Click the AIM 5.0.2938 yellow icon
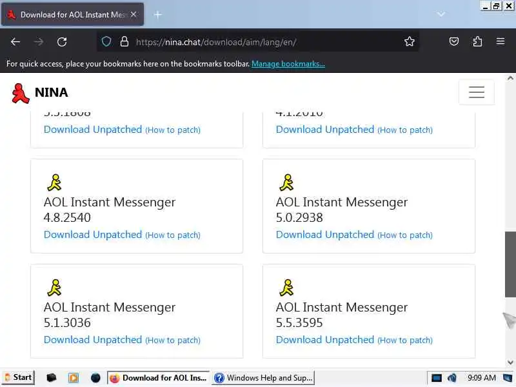Viewport: 516px width, 387px height. point(286,183)
